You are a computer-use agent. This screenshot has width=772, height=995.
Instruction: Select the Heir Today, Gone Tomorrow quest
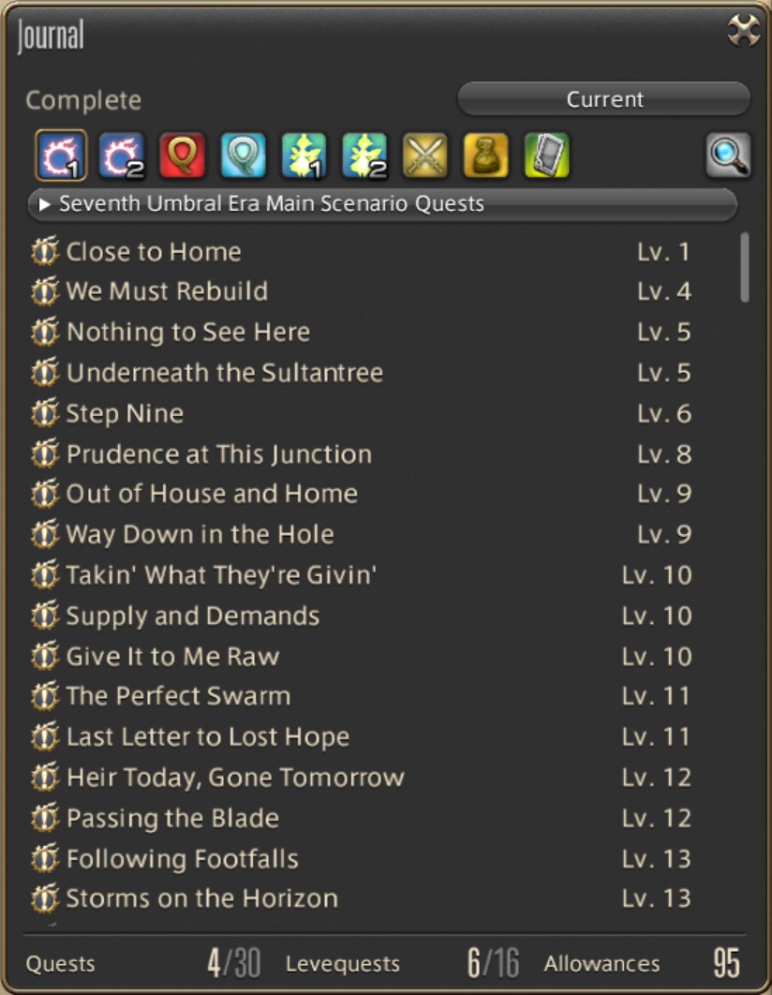235,778
